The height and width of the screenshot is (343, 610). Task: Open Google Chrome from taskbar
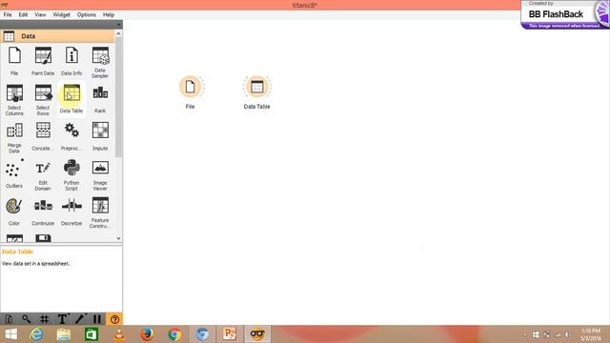[x=174, y=334]
